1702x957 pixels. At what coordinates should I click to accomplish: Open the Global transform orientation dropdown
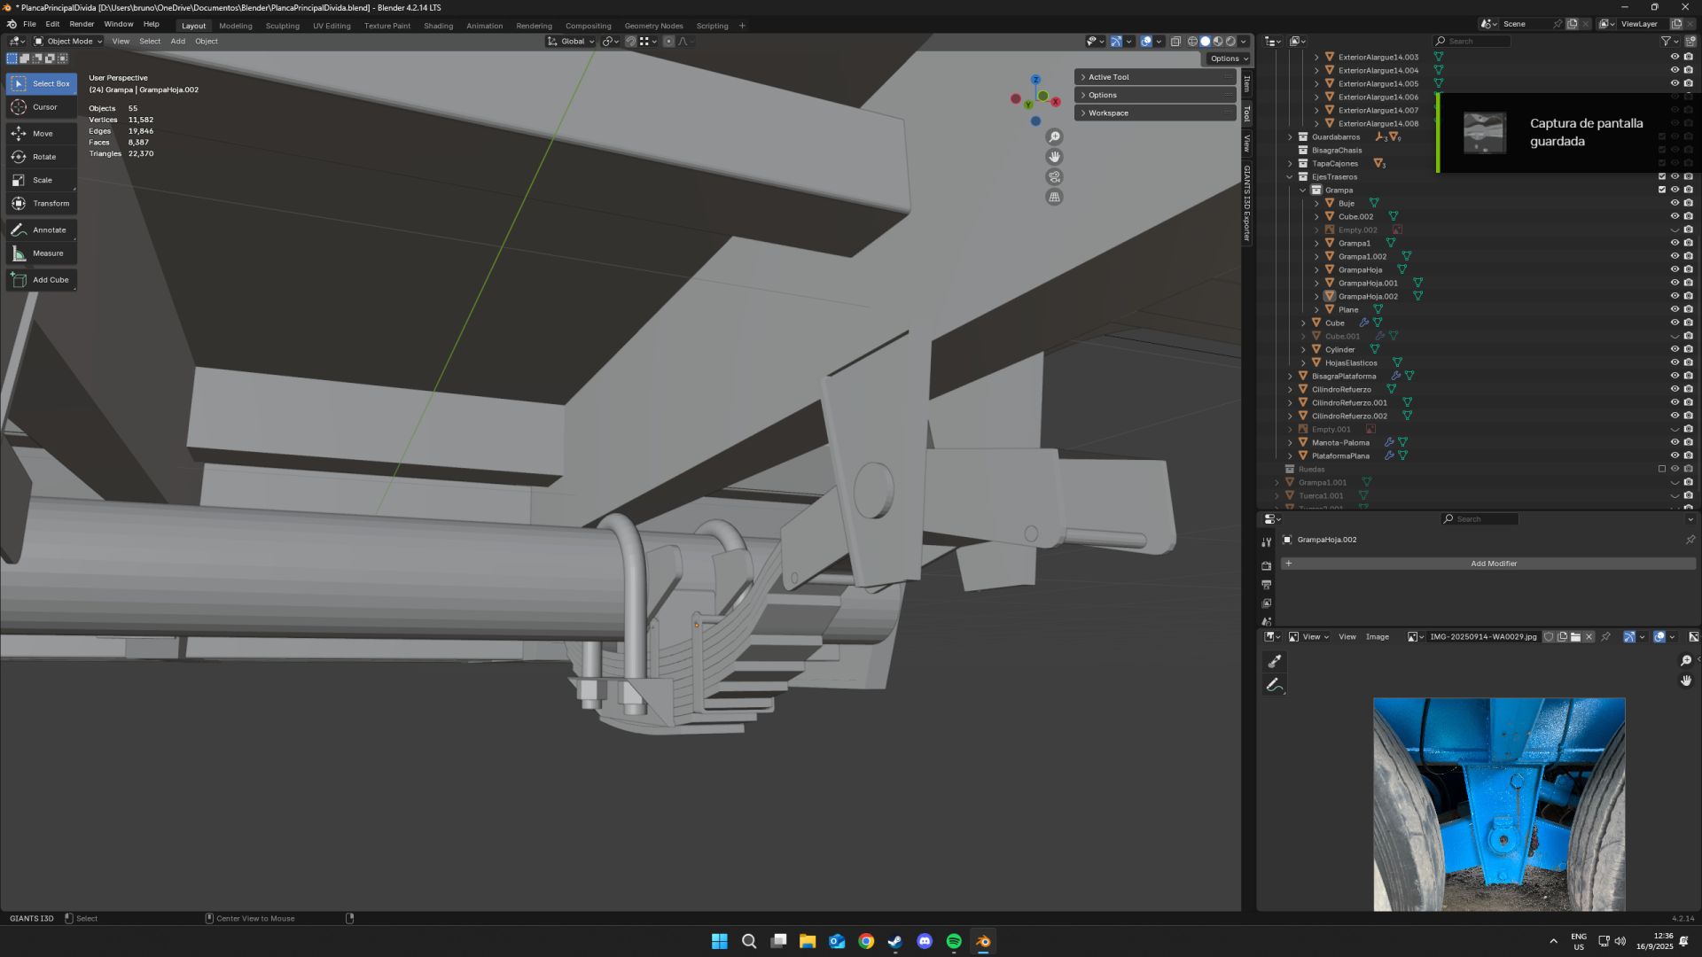tap(572, 41)
